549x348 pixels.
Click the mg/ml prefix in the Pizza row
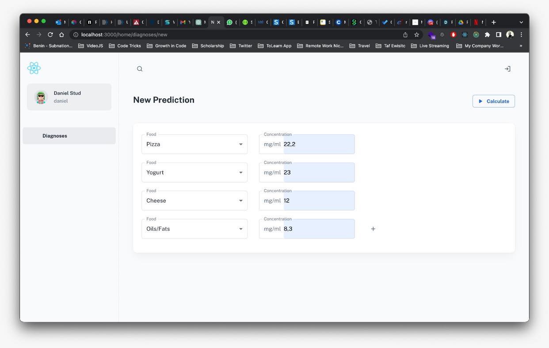click(x=272, y=144)
